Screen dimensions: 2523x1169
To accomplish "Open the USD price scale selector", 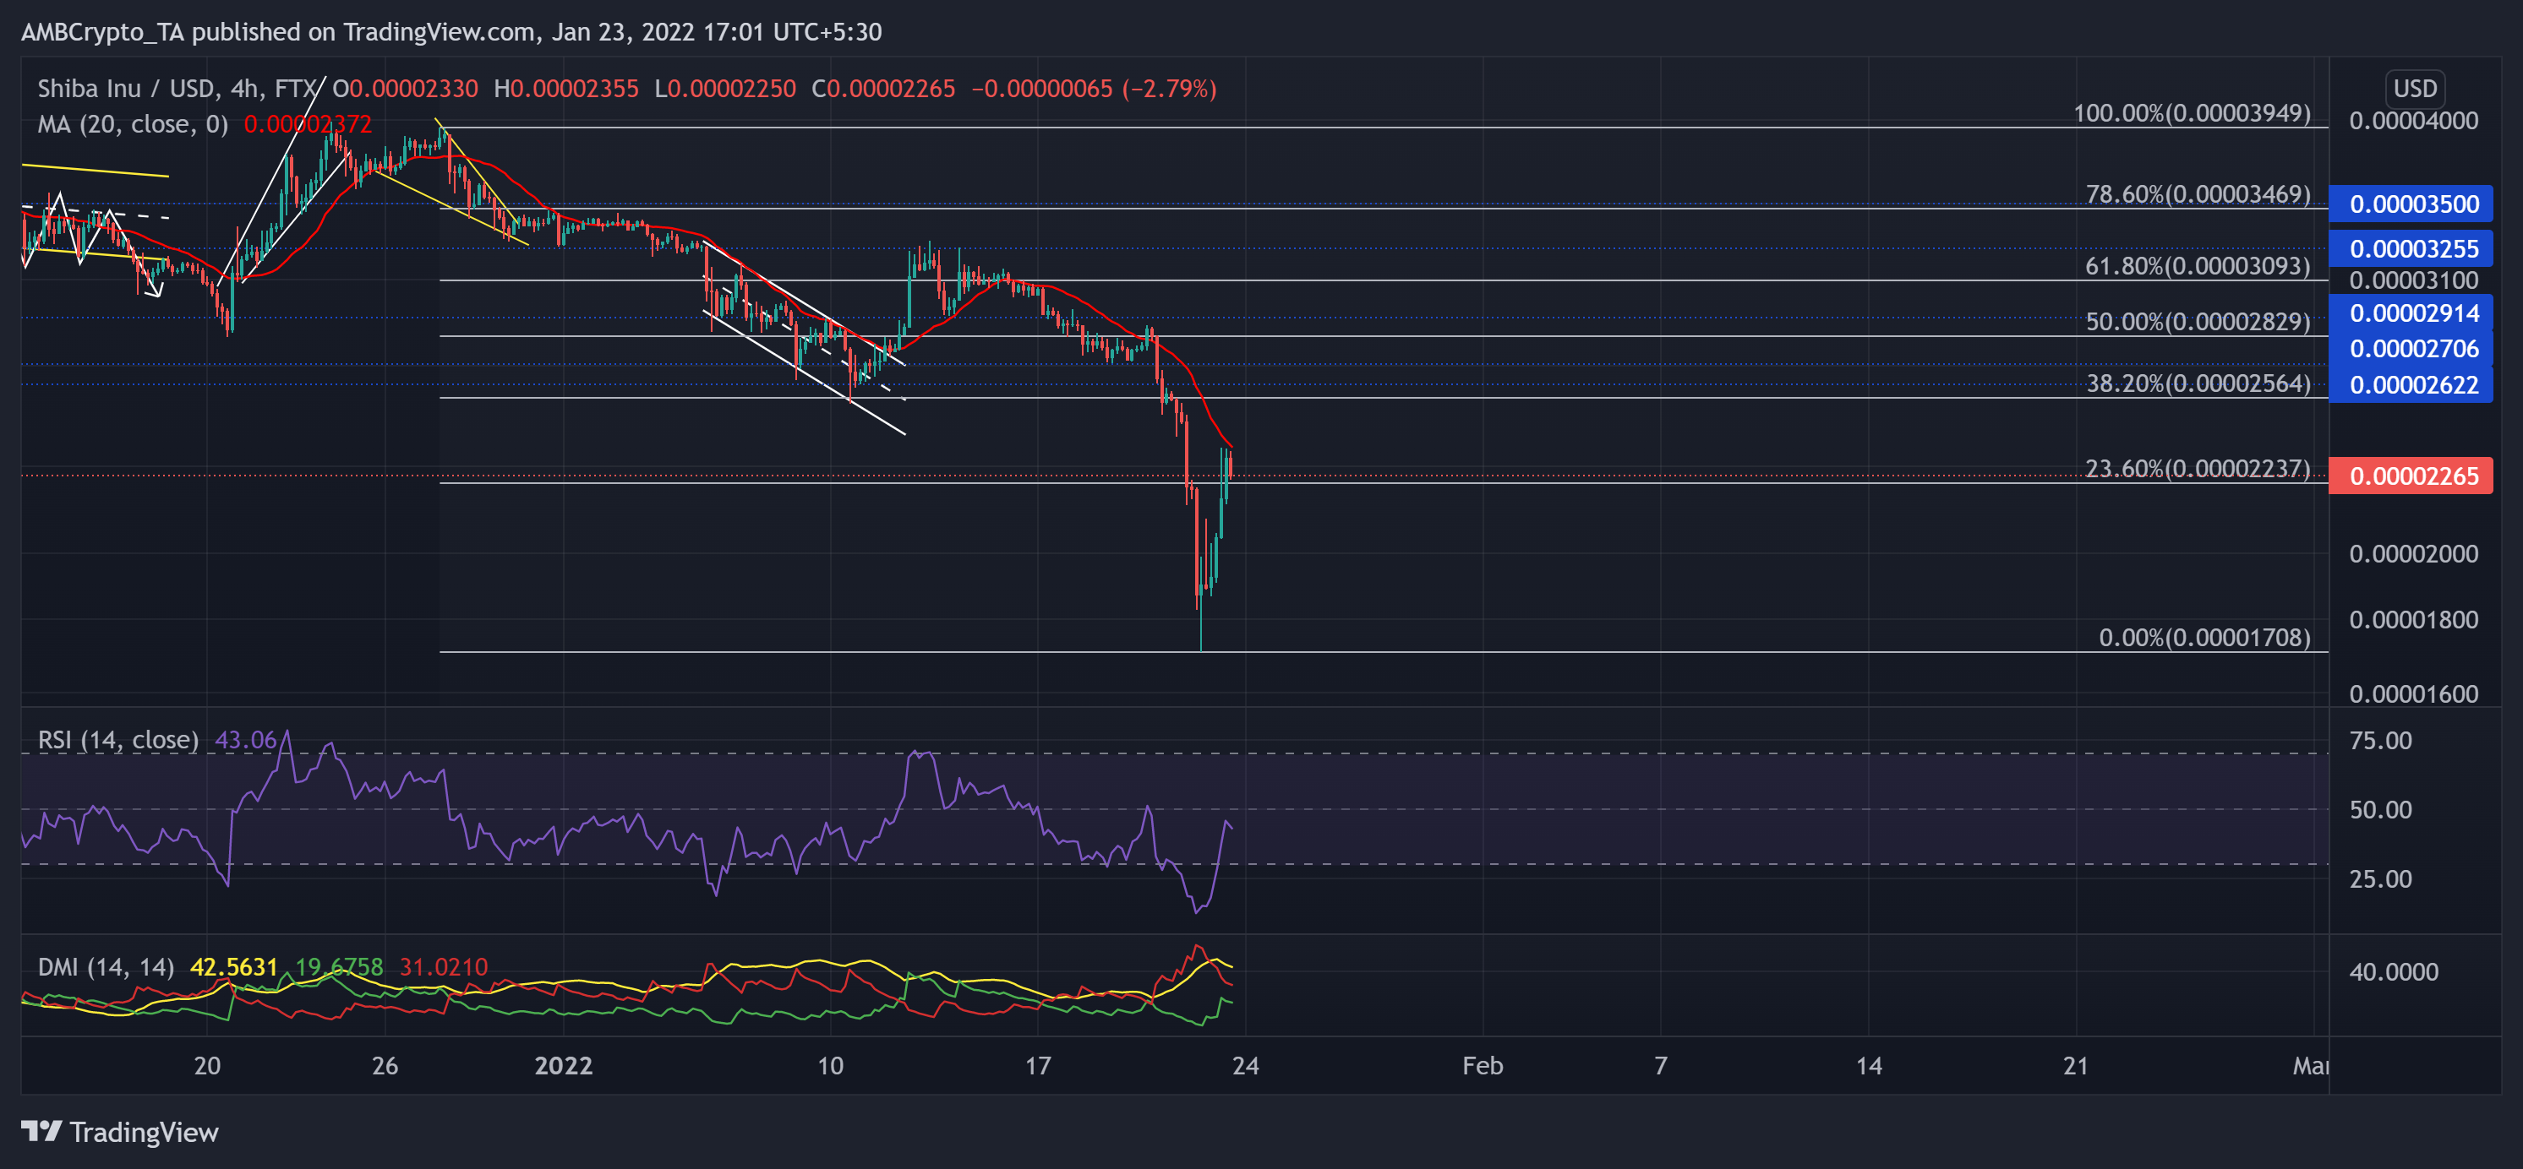I will coord(2416,88).
